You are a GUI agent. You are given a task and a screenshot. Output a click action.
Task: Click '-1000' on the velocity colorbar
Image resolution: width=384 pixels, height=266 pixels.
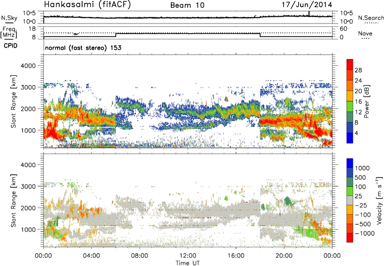pos(365,233)
